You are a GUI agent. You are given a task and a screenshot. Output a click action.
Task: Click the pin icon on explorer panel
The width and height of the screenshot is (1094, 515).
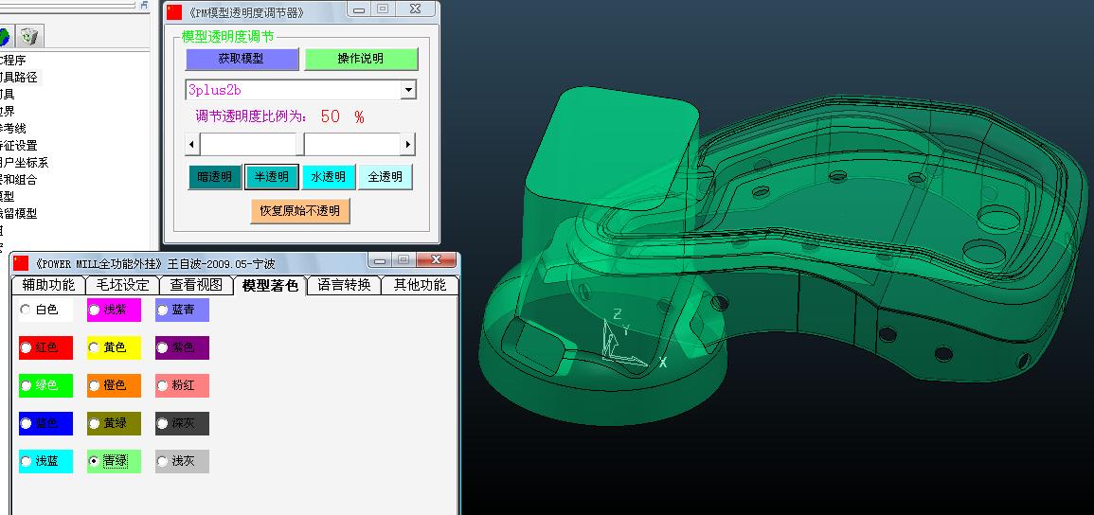144,5
